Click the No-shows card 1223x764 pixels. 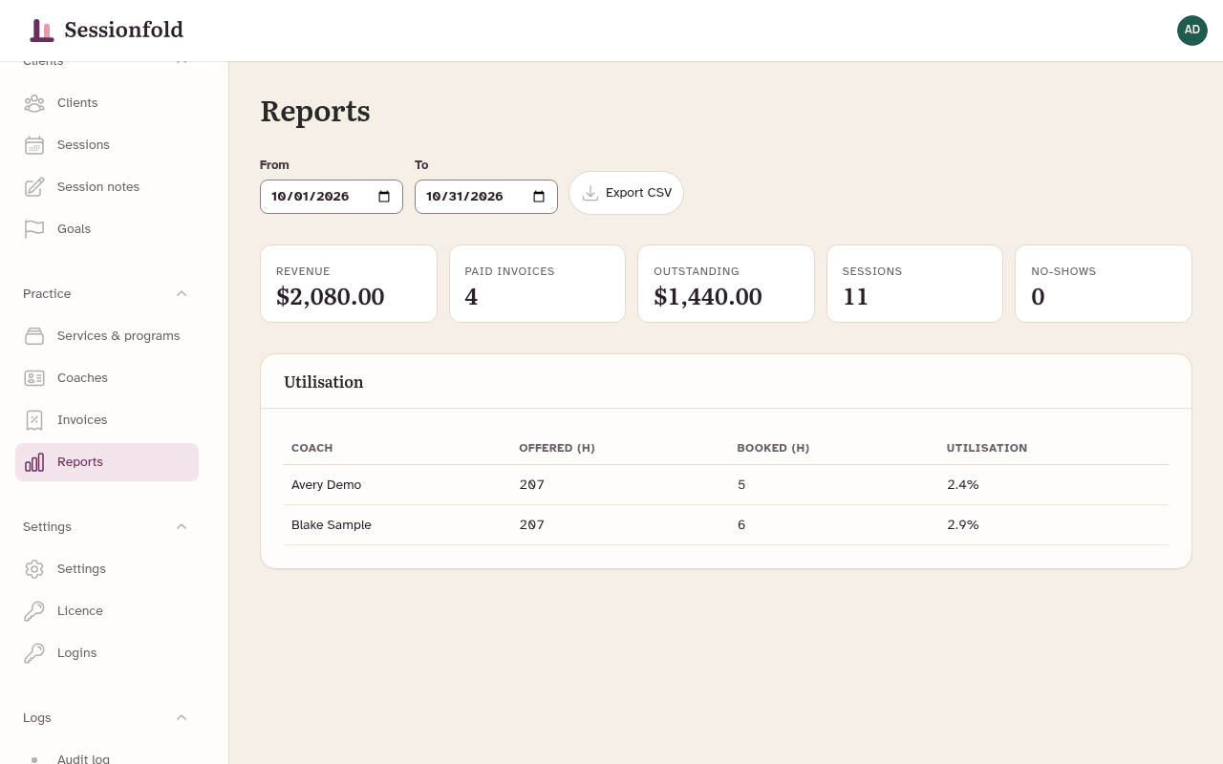1104,284
